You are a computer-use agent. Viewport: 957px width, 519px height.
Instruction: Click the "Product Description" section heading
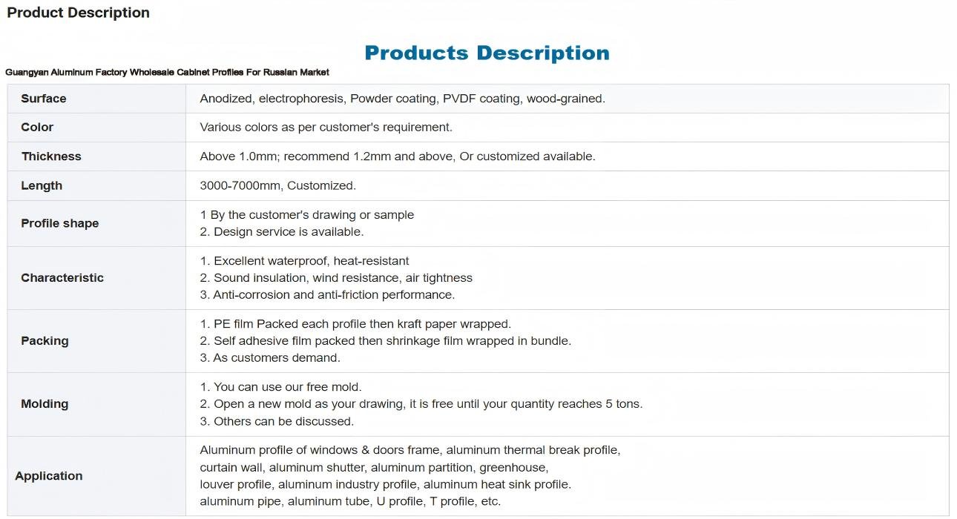[x=78, y=13]
